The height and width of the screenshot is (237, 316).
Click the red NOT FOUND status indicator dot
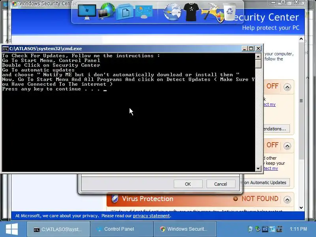tap(235, 199)
